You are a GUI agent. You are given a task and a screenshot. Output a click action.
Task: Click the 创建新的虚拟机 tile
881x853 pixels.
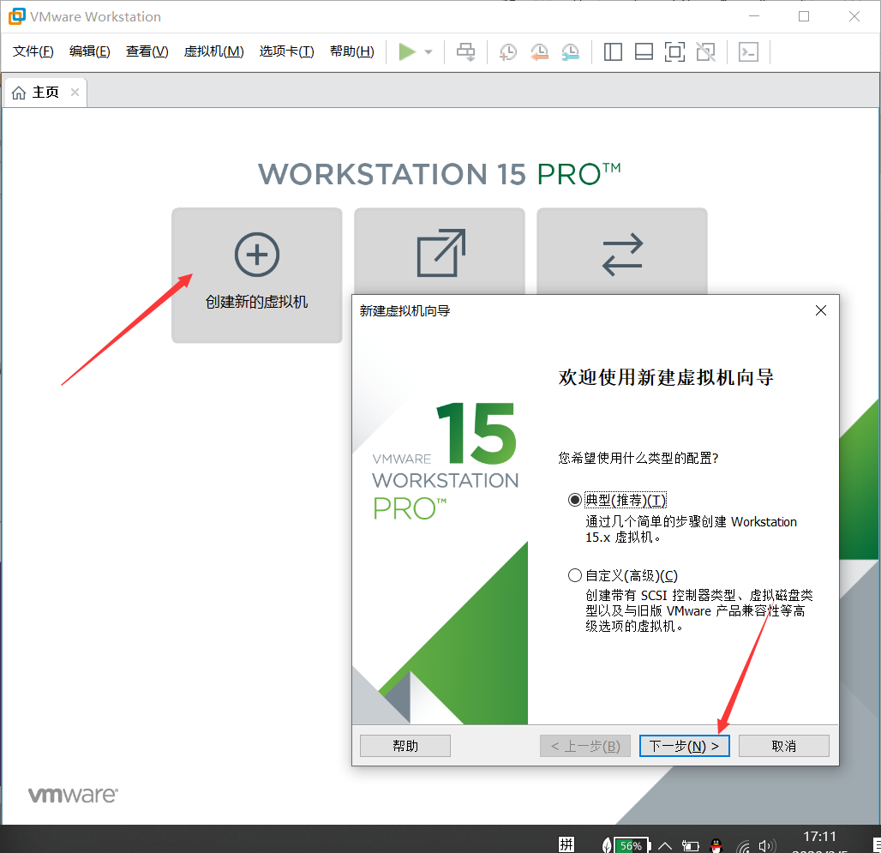257,275
